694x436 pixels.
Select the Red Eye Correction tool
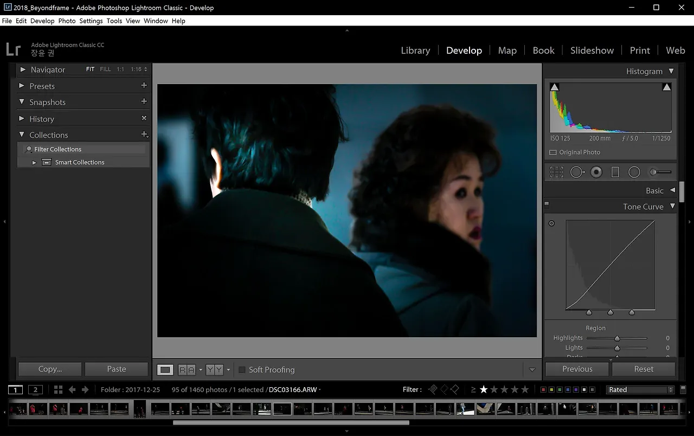tap(596, 172)
